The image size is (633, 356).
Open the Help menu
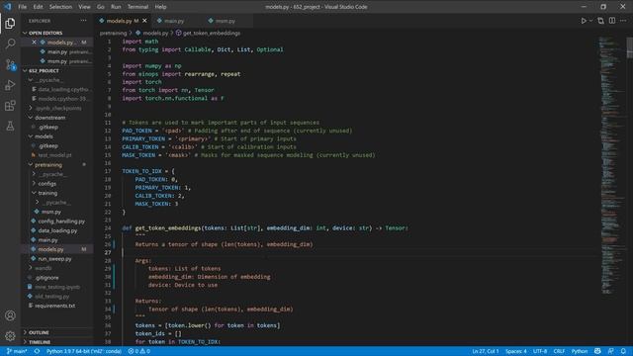(160, 7)
